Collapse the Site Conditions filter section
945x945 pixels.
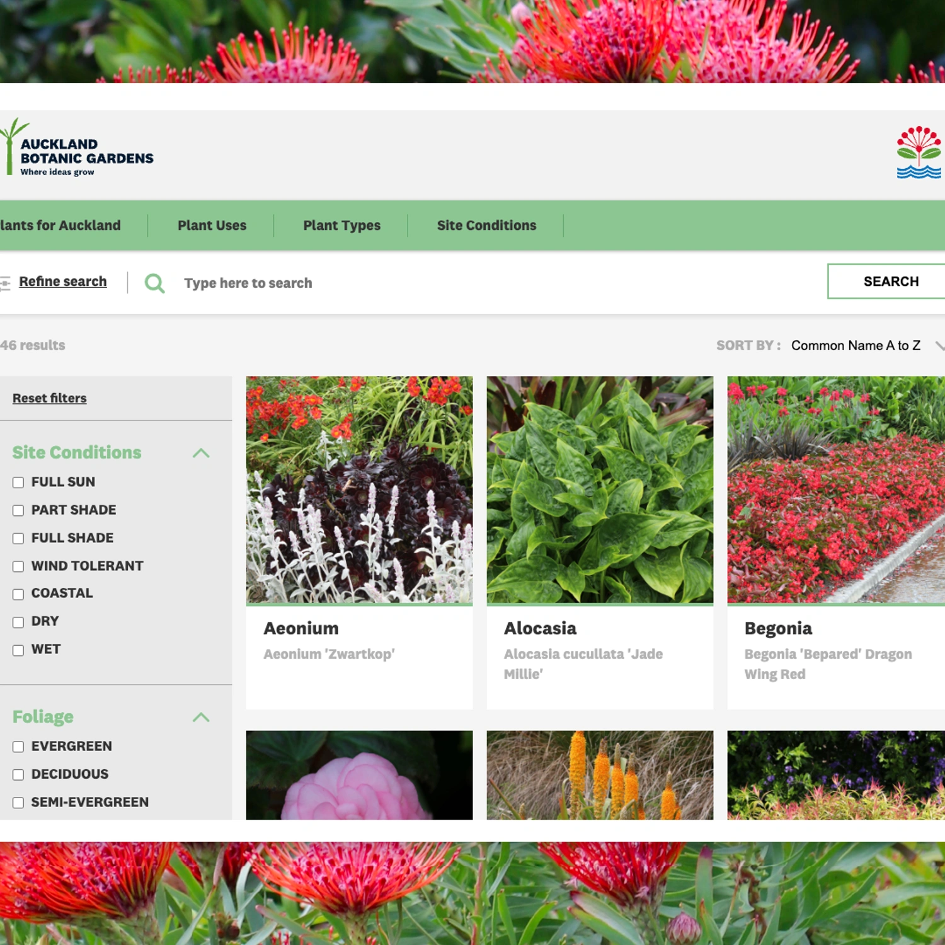[x=202, y=452]
